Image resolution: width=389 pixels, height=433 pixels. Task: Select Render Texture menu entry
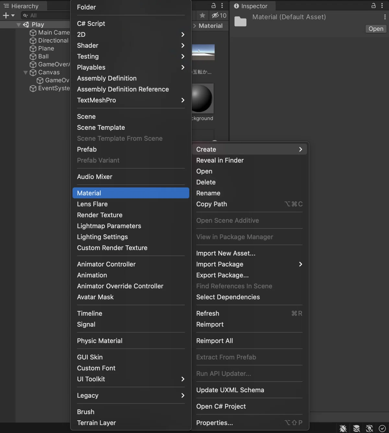[131, 215]
